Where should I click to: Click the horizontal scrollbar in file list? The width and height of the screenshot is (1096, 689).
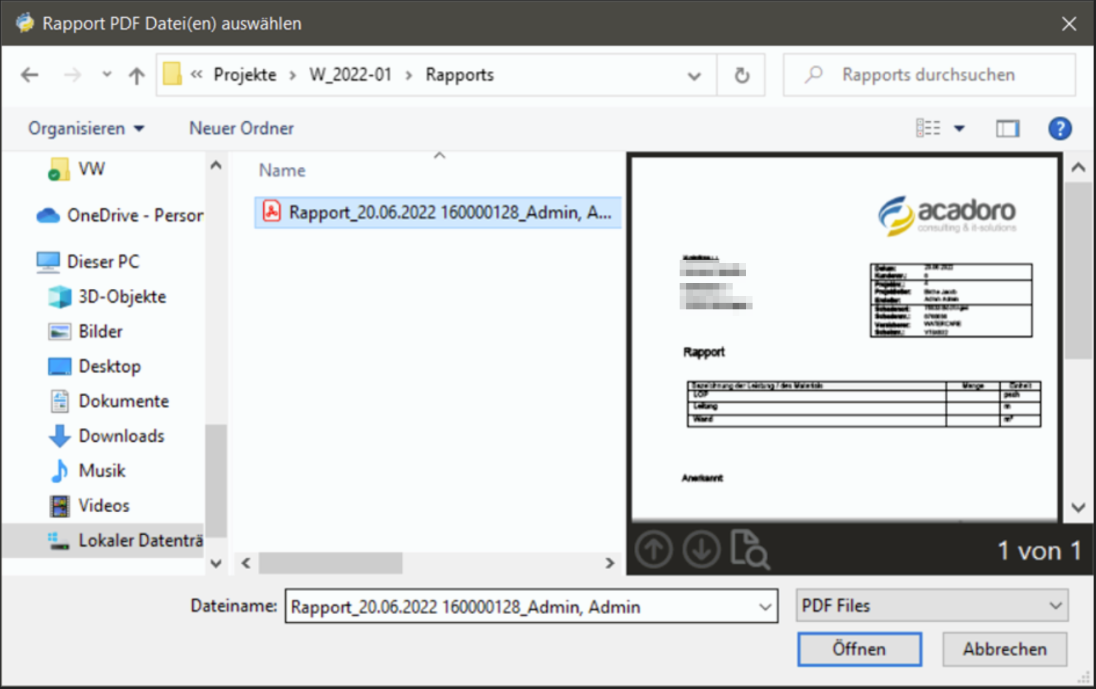[x=330, y=563]
